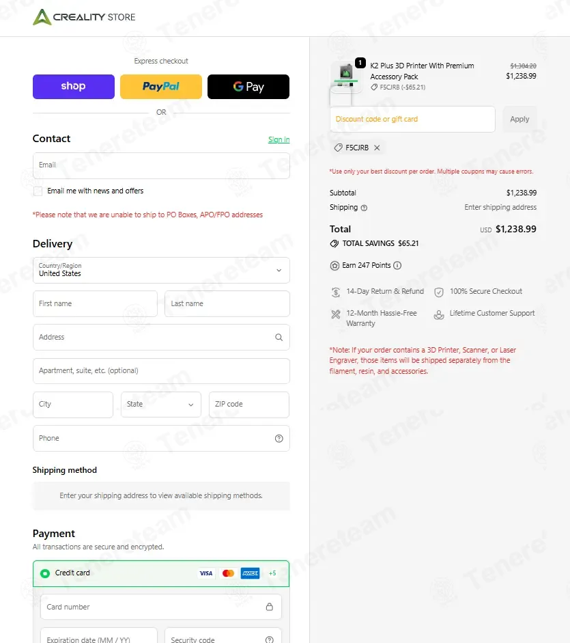570x643 pixels.
Task: Click the +5 more card types badge
Action: [272, 573]
